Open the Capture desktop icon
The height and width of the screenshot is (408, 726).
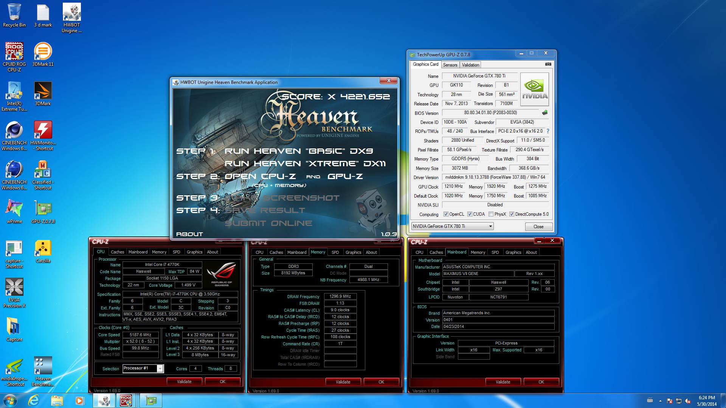point(14,329)
